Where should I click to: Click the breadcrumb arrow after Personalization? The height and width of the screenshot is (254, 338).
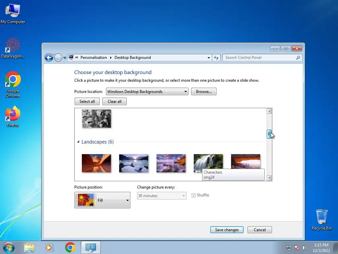tap(111, 58)
